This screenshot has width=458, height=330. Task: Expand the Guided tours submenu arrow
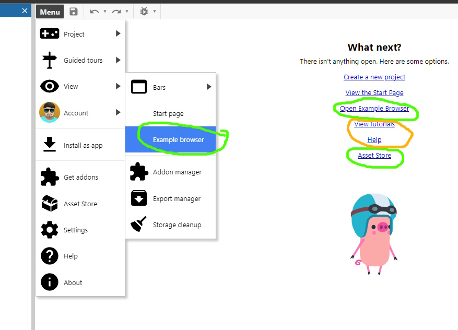pos(118,60)
